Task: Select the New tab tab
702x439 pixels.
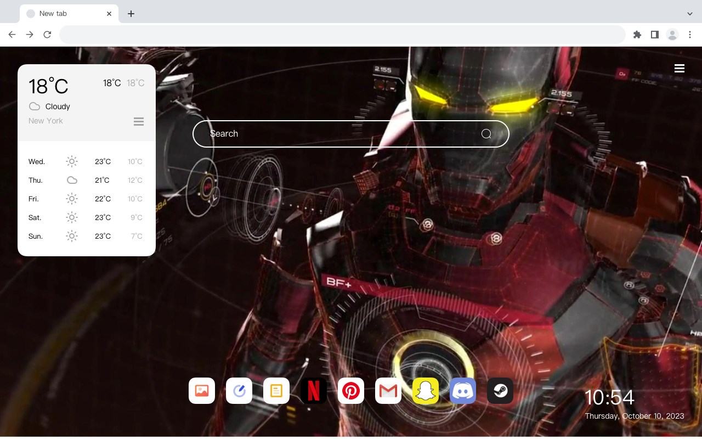Action: pos(69,14)
